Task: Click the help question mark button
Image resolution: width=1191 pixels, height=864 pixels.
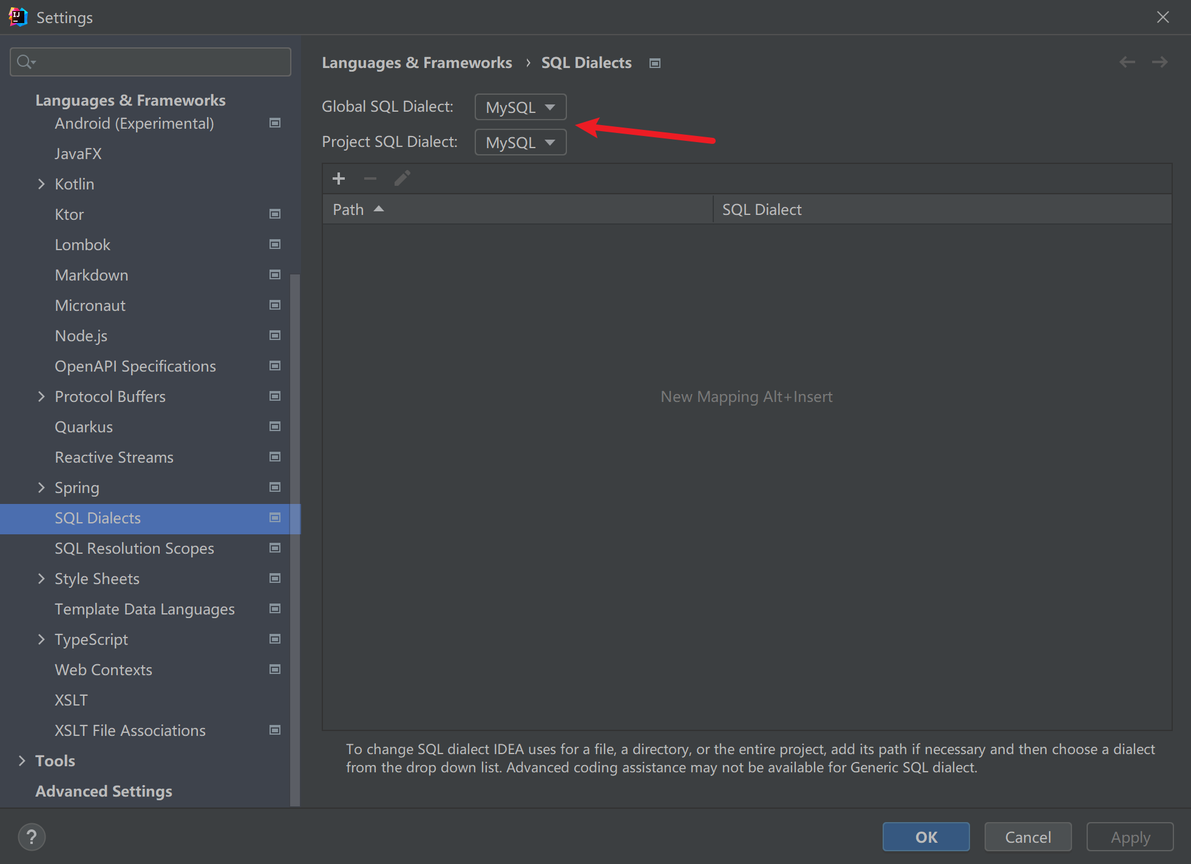Action: pos(32,837)
